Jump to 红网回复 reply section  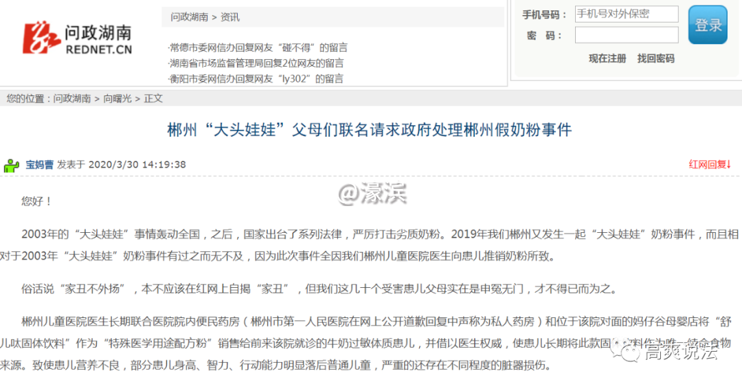(710, 165)
